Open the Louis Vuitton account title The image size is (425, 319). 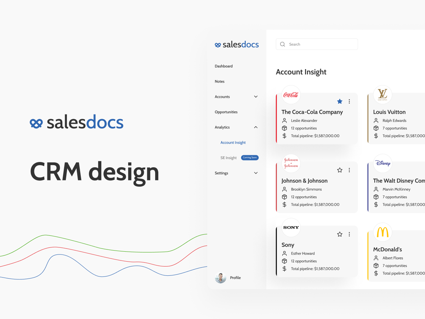coord(389,112)
